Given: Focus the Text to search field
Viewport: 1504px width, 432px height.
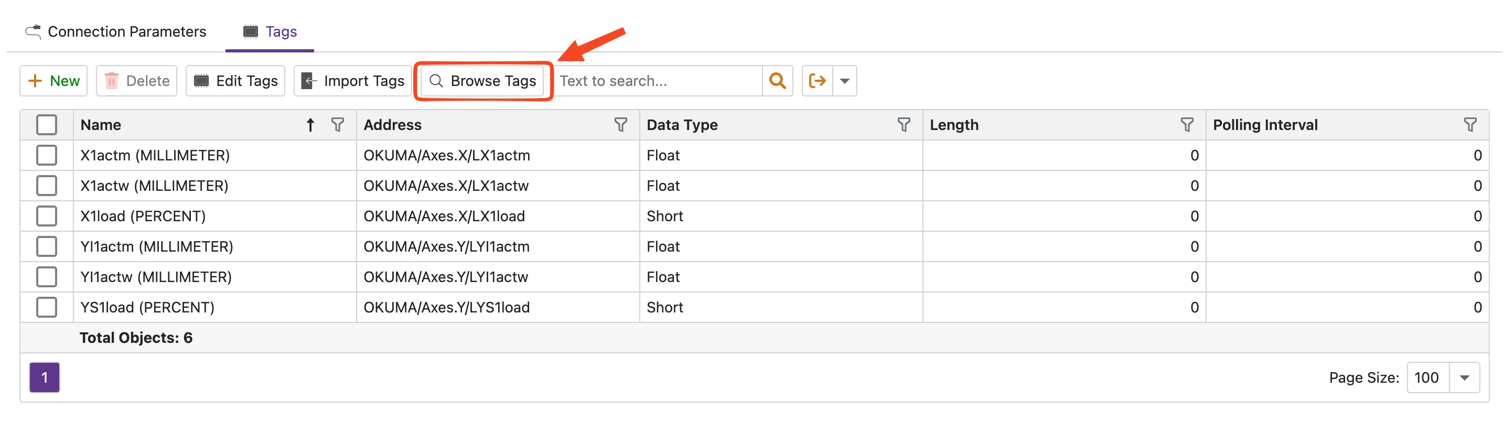Looking at the screenshot, I should coord(657,81).
